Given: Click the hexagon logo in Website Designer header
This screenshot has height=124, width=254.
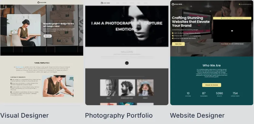Looking at the screenshot, I should click(x=173, y=4).
